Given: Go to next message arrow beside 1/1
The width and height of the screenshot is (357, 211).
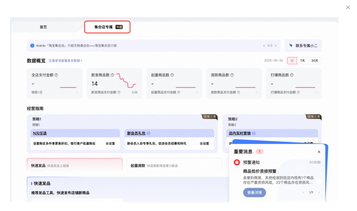Looking at the screenshot, I should coord(319,193).
